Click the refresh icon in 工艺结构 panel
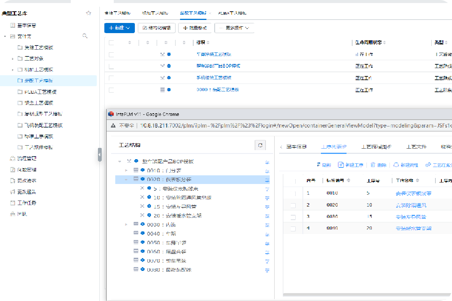 [260, 145]
